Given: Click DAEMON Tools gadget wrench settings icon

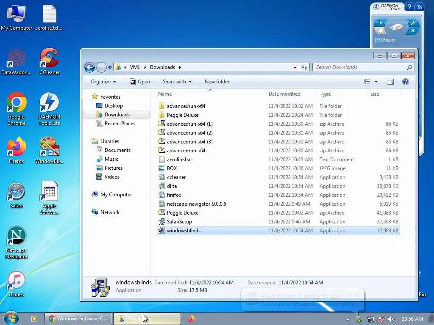Looking at the screenshot, I should tap(413, 23).
